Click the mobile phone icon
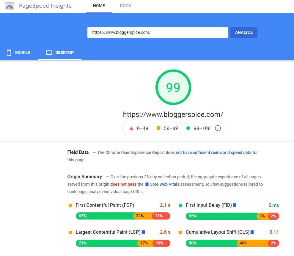Image resolution: width=294 pixels, height=256 pixels. coord(9,53)
